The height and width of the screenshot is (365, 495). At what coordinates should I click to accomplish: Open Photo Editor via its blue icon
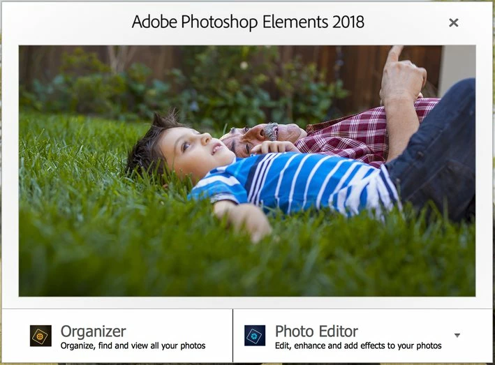click(x=255, y=336)
